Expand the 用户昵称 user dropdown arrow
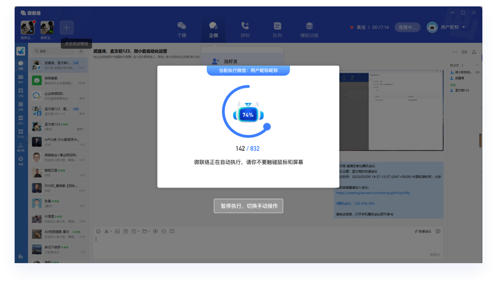 click(x=464, y=27)
